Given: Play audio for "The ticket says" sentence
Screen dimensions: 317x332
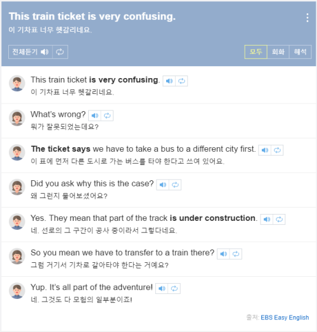Looking at the screenshot, I should (265, 150).
